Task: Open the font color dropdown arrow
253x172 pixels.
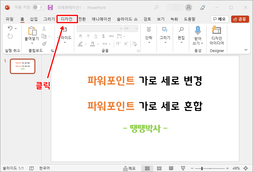Action: click(x=98, y=44)
